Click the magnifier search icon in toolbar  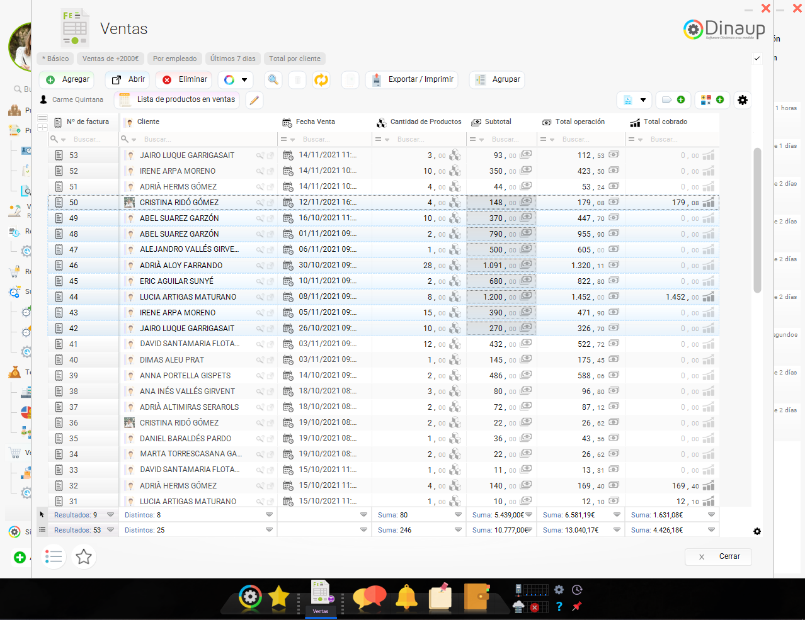click(x=273, y=80)
